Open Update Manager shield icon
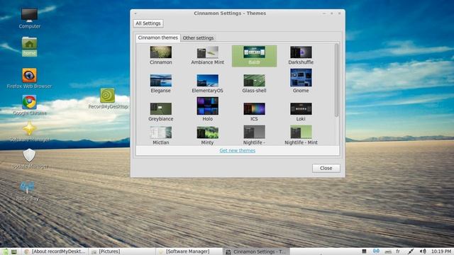Screen dimensions: 454x255 click(x=30, y=159)
